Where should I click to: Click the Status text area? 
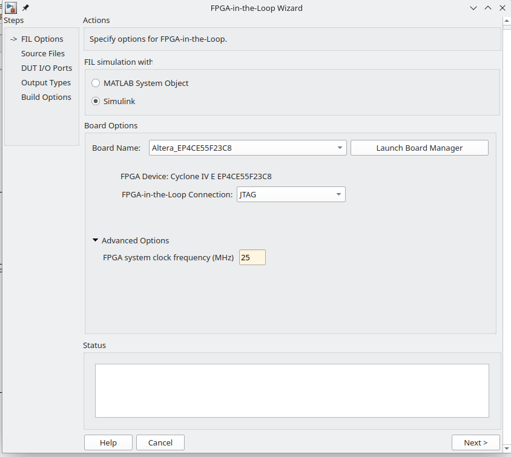pos(292,390)
